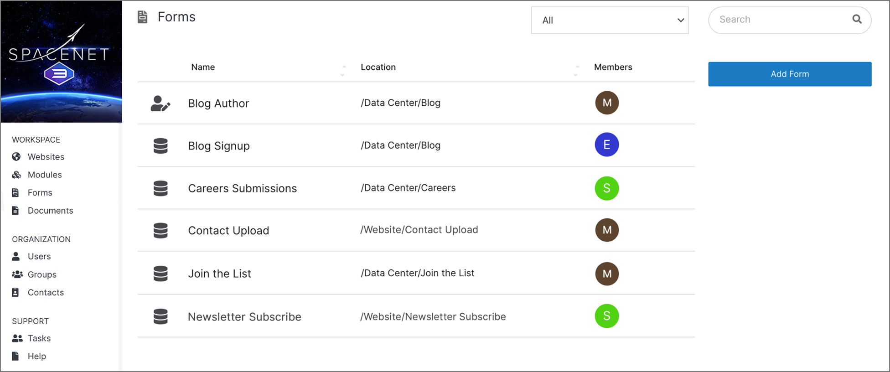Image resolution: width=890 pixels, height=372 pixels.
Task: Click the Forms document icon in sidebar
Action: [x=16, y=192]
